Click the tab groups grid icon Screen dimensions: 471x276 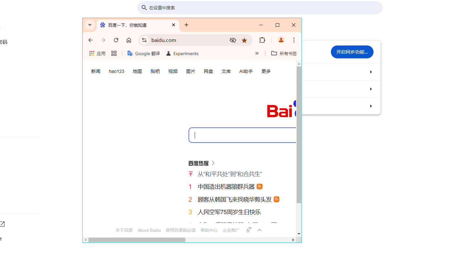114,54
